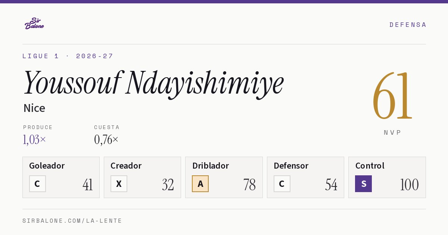
Task: Click the Goleador card title
Action: 47,166
